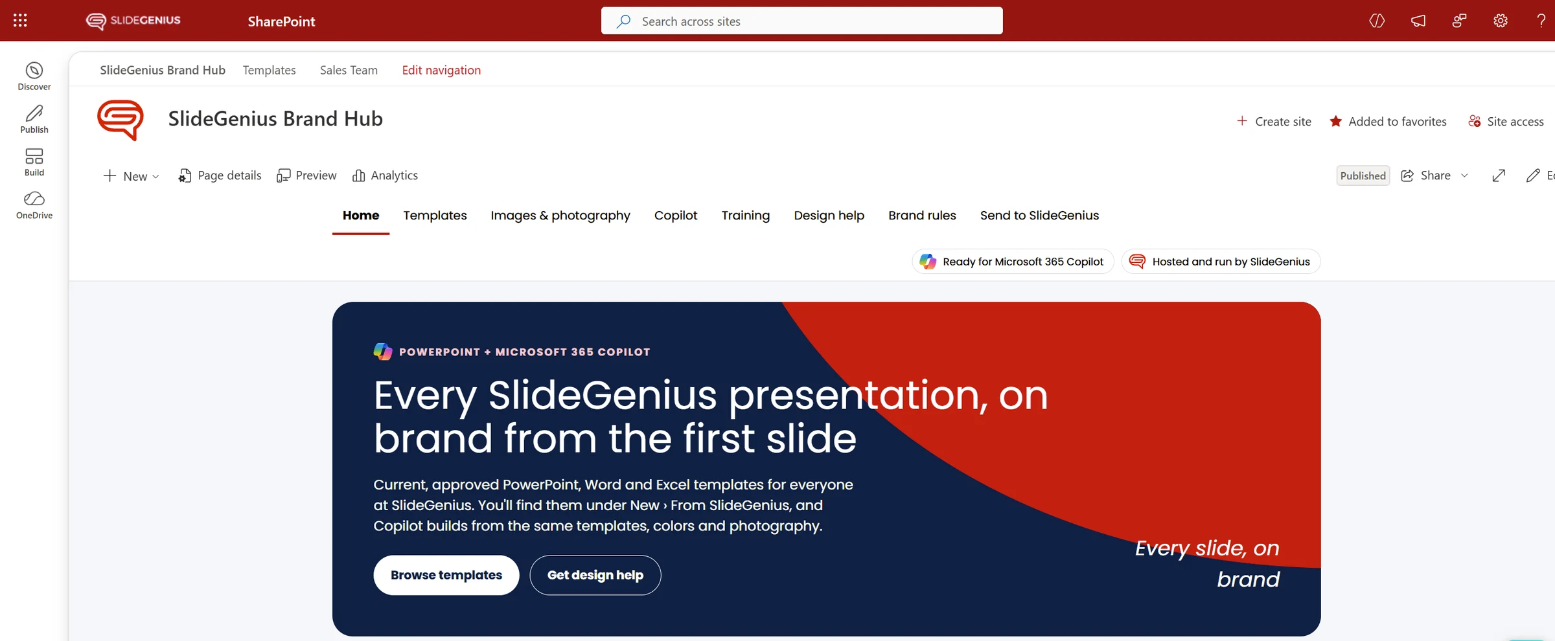Open the megaphone announcements icon
Viewport: 1555px width, 641px height.
coord(1418,21)
